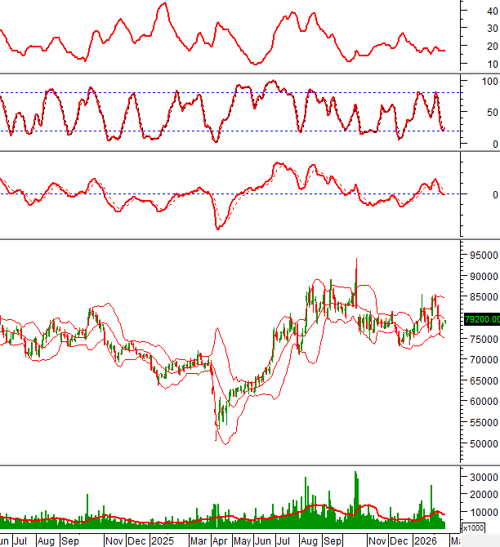
Task: Click the Apr month label on the time axis
Action: [220, 540]
